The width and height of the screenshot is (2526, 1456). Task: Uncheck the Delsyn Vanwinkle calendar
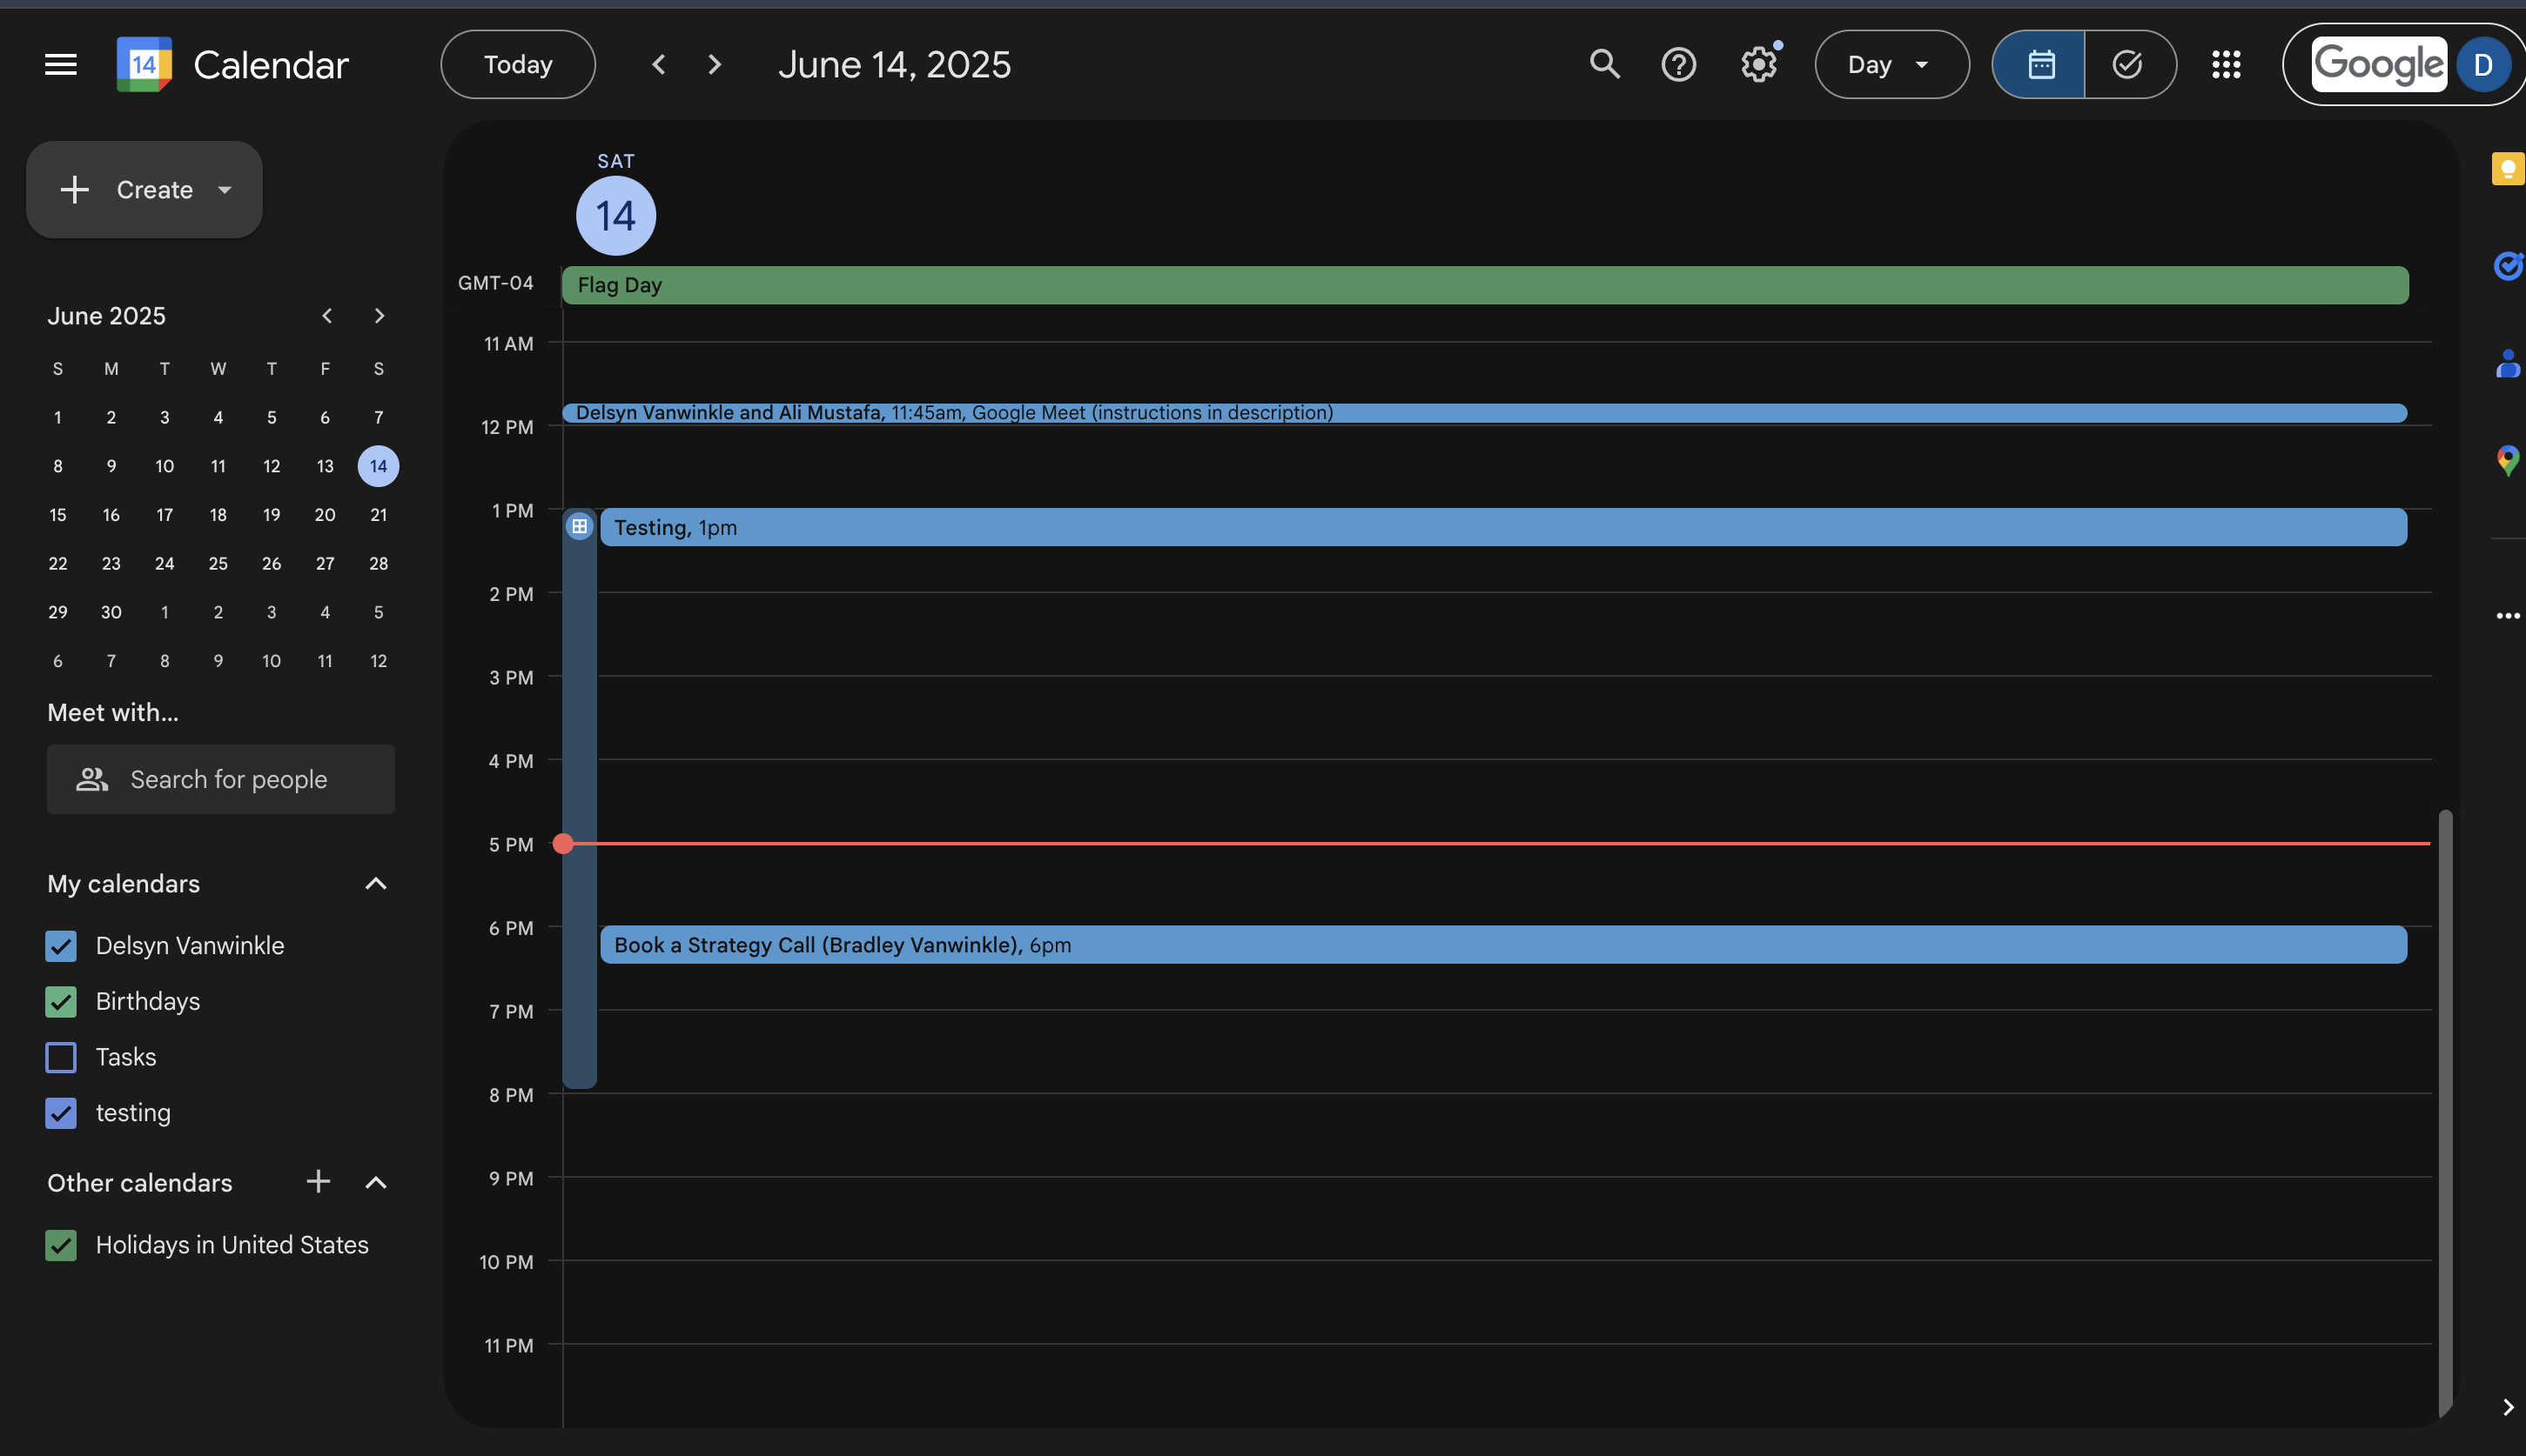coord(61,946)
